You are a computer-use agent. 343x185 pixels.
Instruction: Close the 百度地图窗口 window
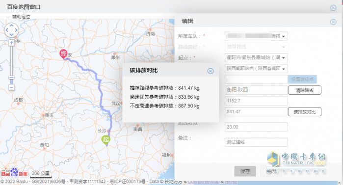333,8
